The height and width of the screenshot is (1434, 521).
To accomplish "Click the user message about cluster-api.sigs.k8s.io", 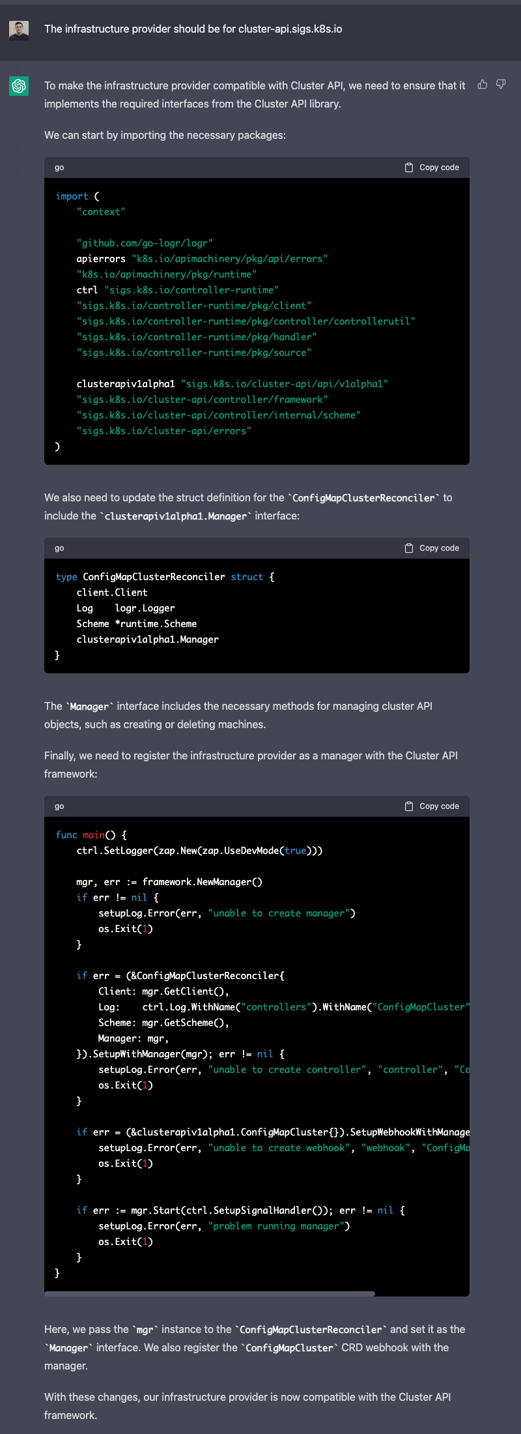I will [193, 29].
